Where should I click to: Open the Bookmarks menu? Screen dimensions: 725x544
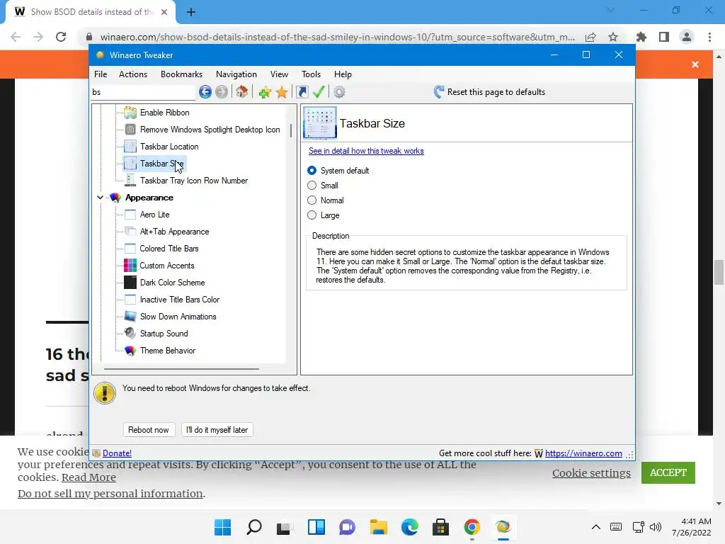pyautogui.click(x=181, y=74)
